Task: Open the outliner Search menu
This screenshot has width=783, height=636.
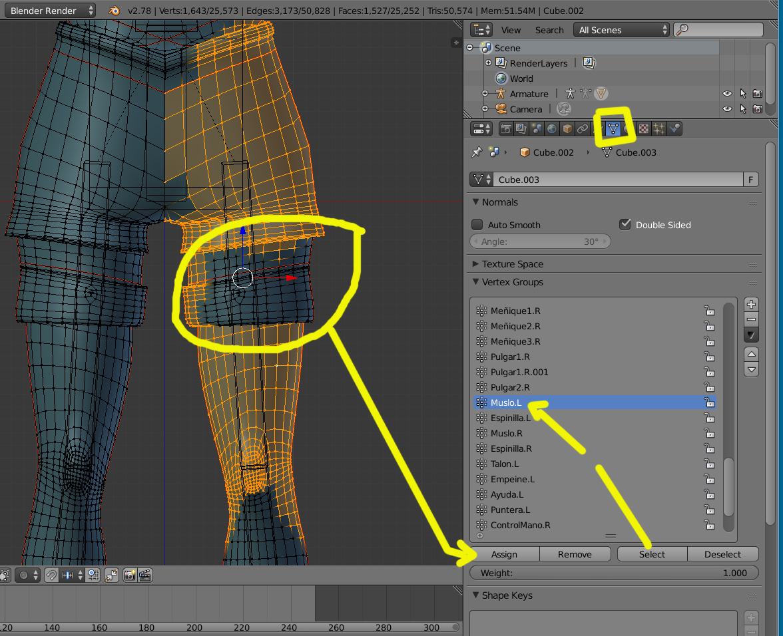Action: (549, 30)
